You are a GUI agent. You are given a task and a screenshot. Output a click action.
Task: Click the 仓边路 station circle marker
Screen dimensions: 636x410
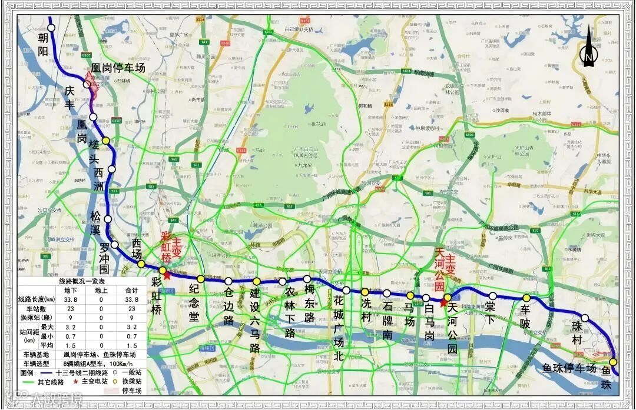pos(228,281)
